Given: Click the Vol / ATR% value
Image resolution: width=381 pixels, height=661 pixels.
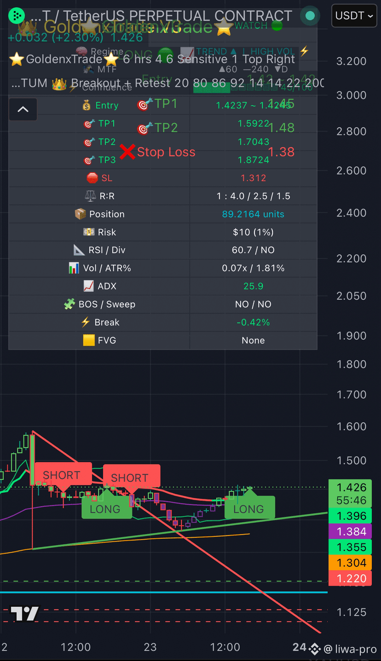Looking at the screenshot, I should [253, 268].
